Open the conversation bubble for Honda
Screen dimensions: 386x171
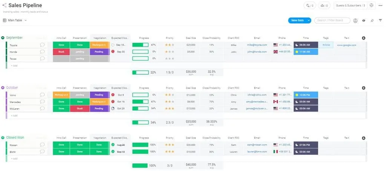point(42,52)
